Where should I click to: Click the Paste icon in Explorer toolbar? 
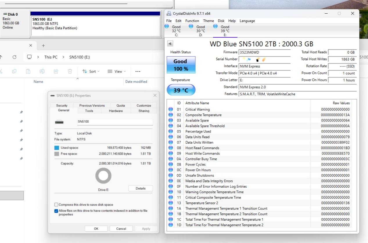coord(28,71)
